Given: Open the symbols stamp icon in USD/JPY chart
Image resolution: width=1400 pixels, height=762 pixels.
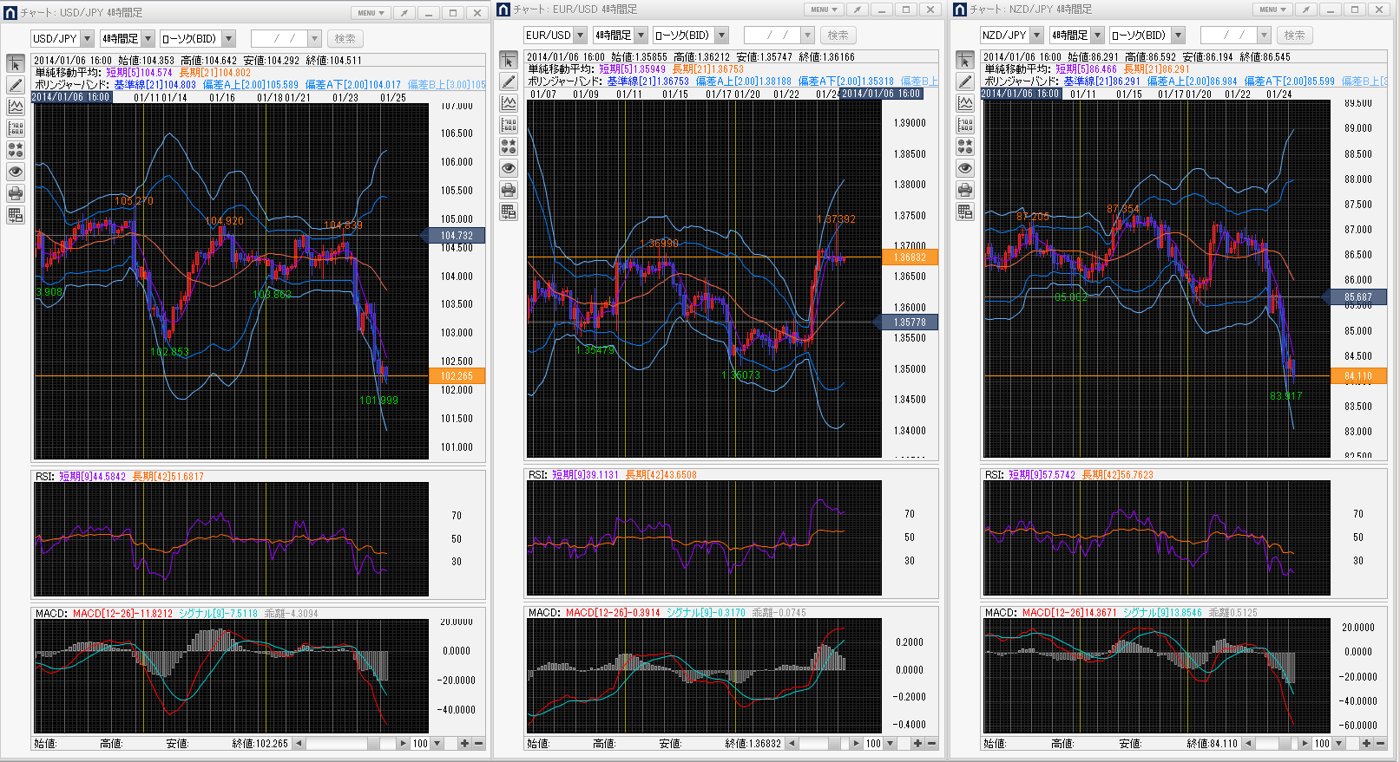Looking at the screenshot, I should pos(16,150).
